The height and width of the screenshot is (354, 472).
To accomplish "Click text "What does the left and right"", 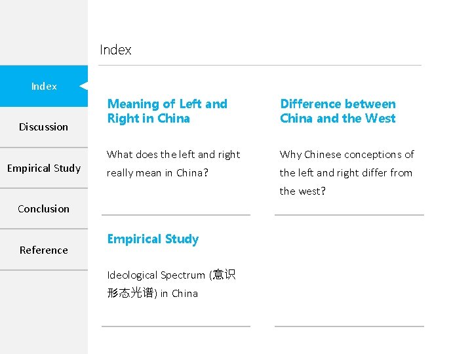I will tap(174, 155).
